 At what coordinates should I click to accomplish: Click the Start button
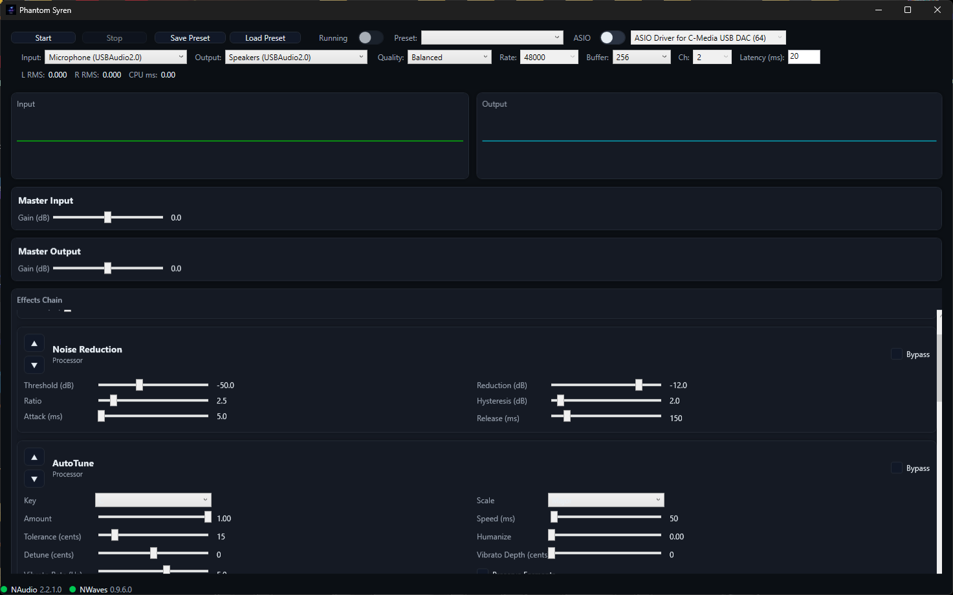pos(43,38)
